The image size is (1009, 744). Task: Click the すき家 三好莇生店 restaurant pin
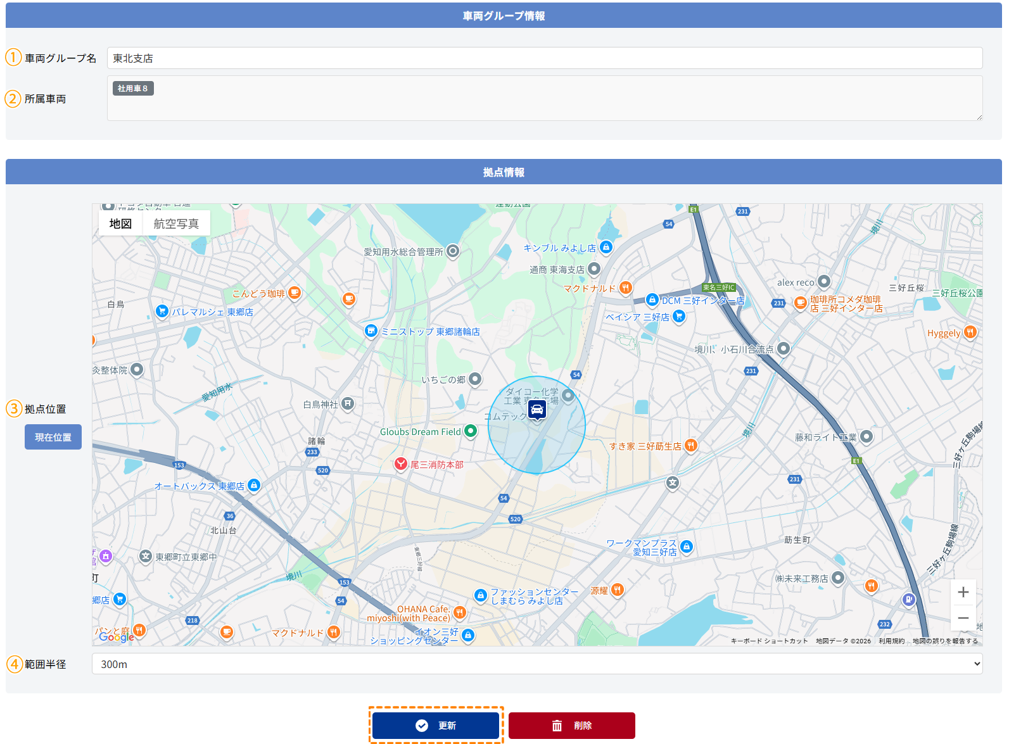click(691, 446)
